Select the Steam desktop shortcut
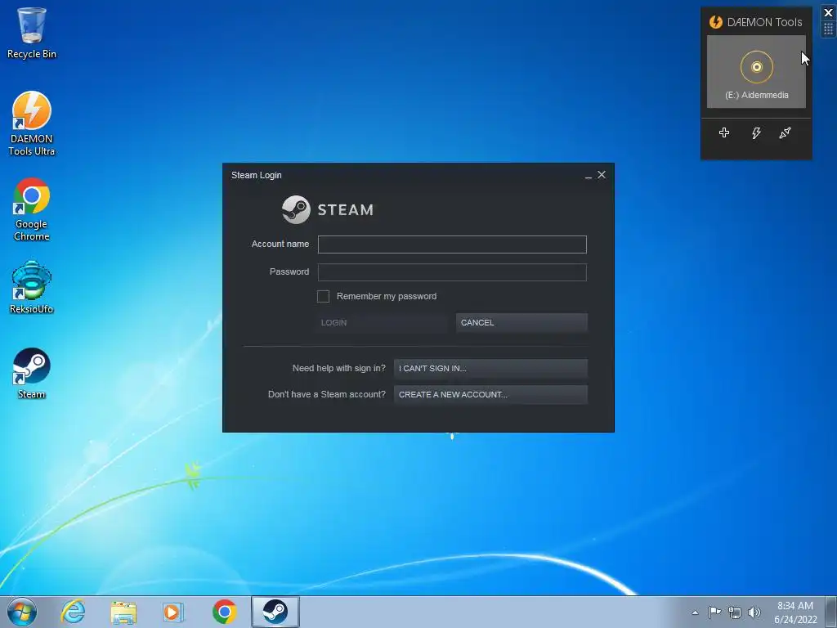This screenshot has width=837, height=628. click(32, 373)
